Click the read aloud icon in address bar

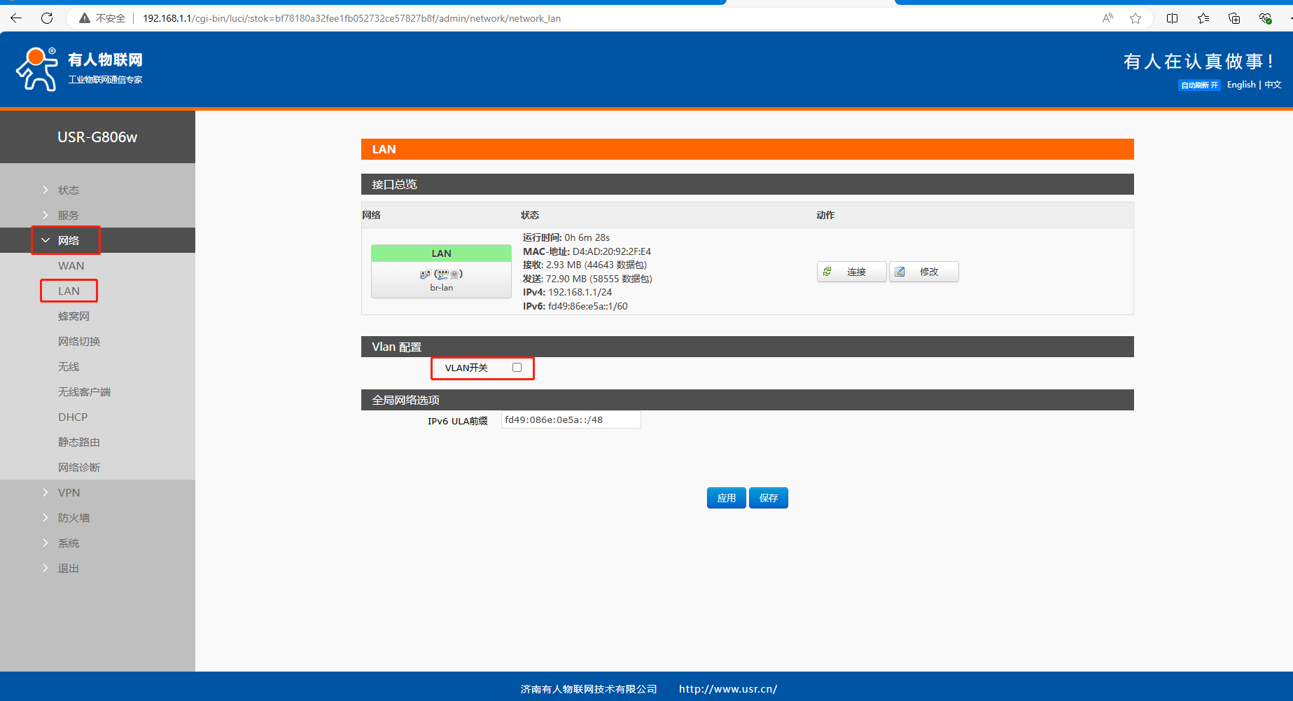click(x=1107, y=18)
